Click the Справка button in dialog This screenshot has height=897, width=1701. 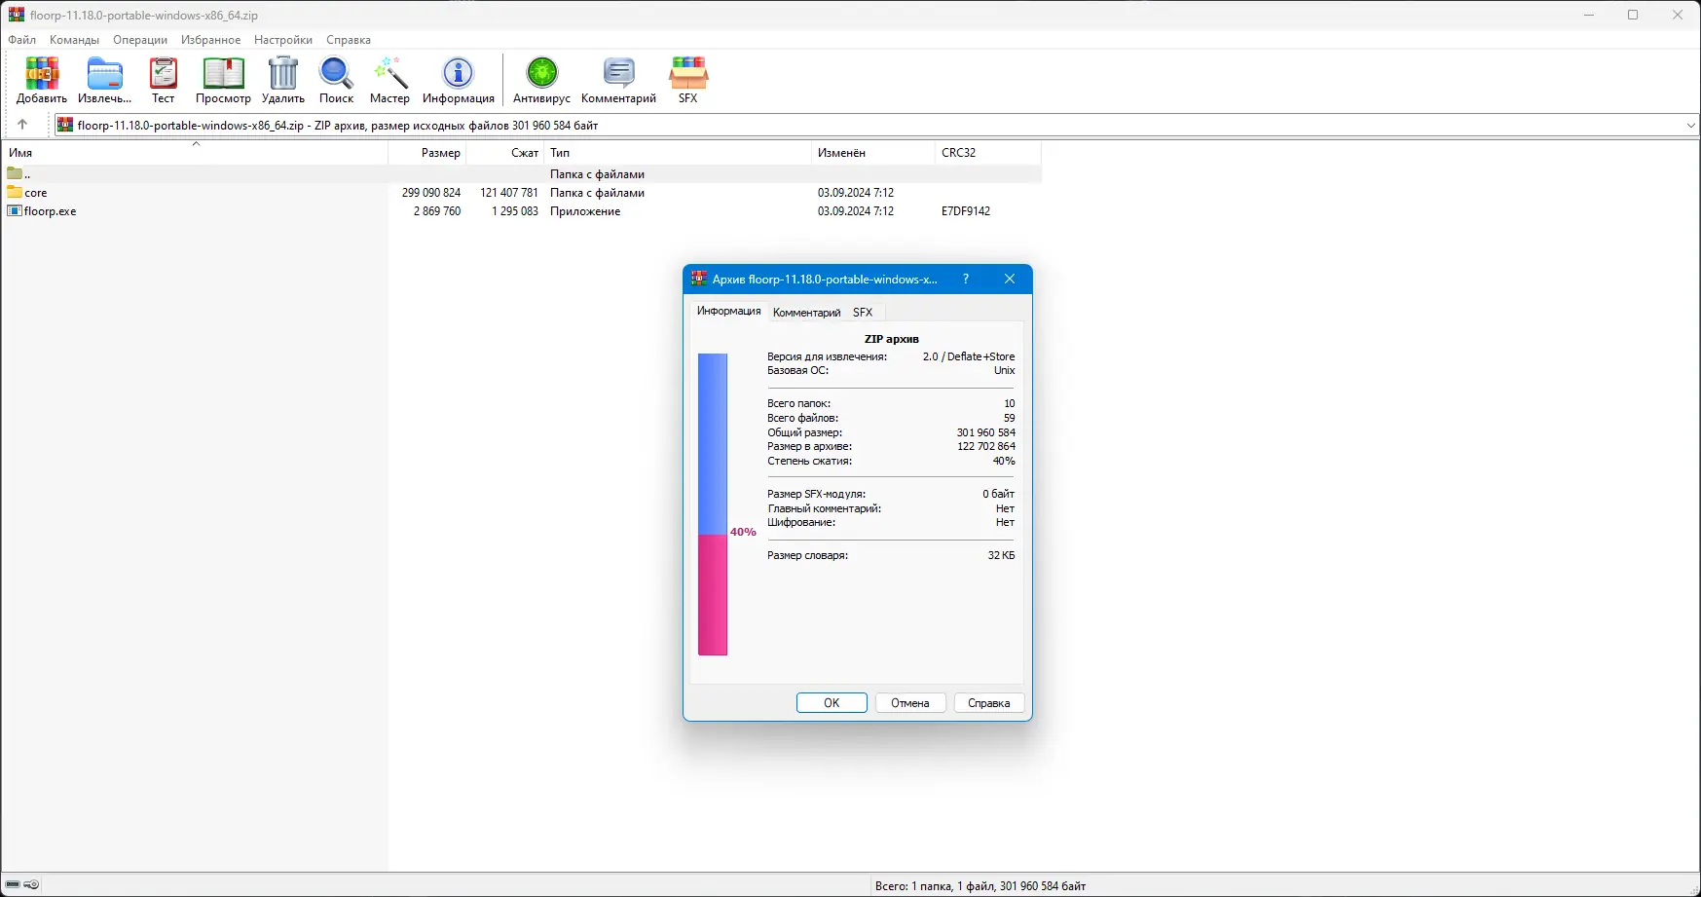pos(988,702)
